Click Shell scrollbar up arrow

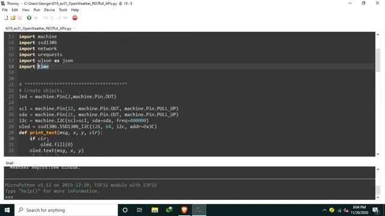click(x=378, y=169)
